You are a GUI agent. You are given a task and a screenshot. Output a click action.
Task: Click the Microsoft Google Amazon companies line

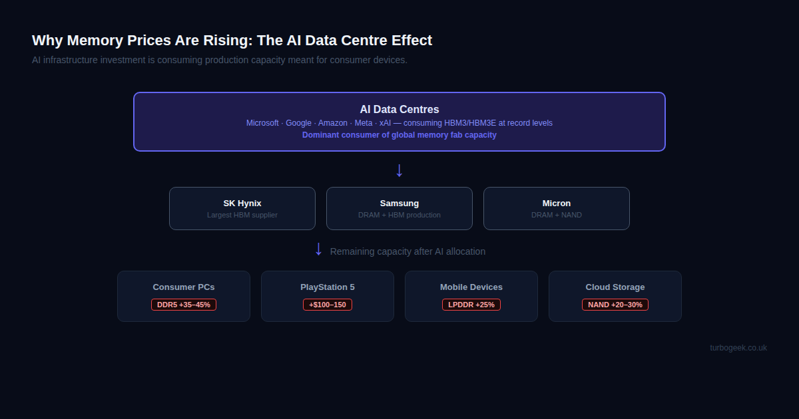(400, 123)
